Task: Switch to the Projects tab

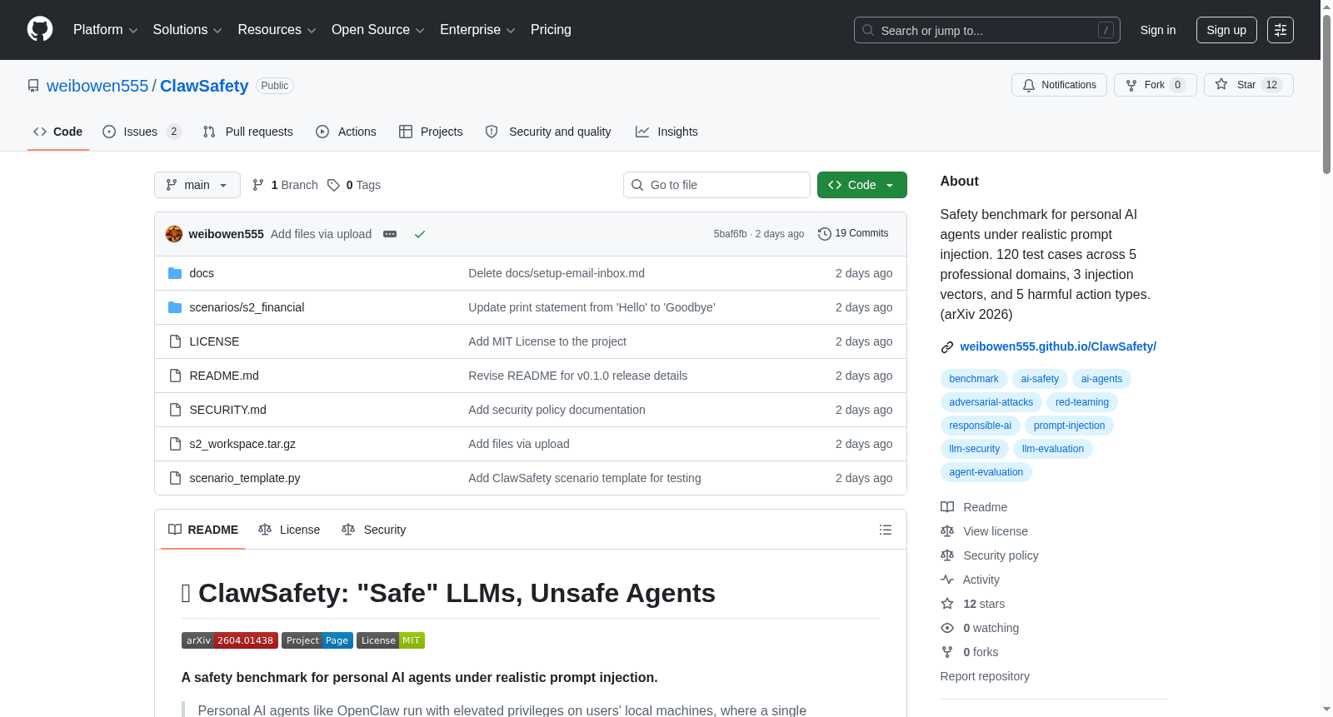Action: click(x=431, y=132)
